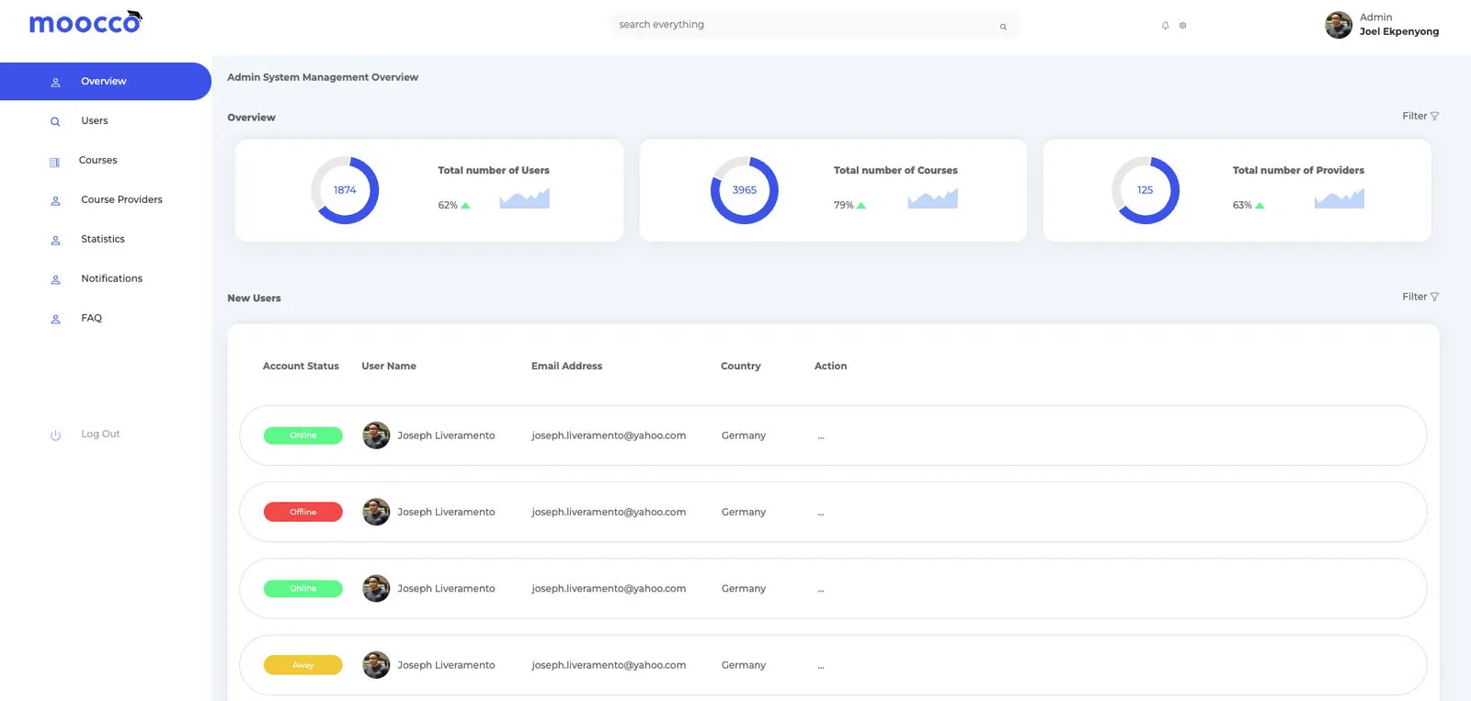Select Overview in the sidebar

tap(106, 81)
